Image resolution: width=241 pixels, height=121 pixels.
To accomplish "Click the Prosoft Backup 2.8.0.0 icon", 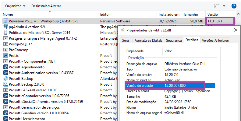I will 6,84.
